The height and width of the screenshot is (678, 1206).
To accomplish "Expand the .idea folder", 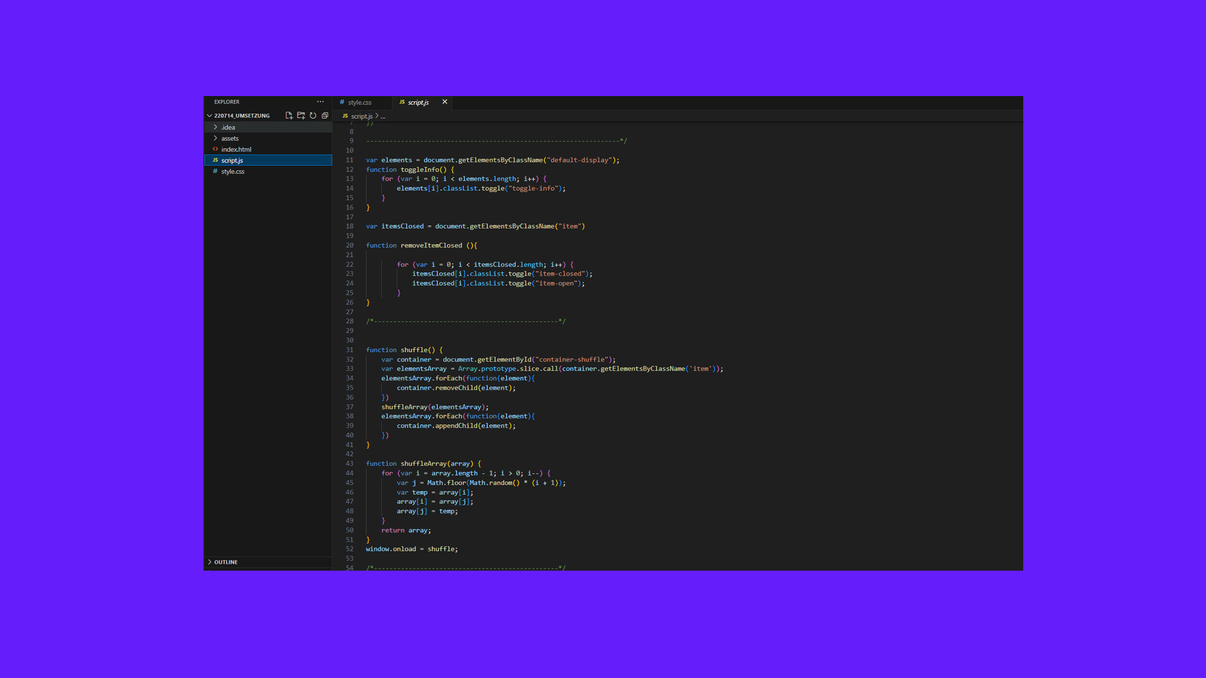I will click(x=228, y=127).
